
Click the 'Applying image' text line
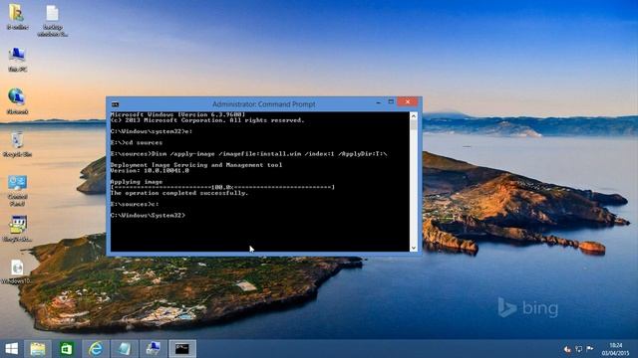137,182
